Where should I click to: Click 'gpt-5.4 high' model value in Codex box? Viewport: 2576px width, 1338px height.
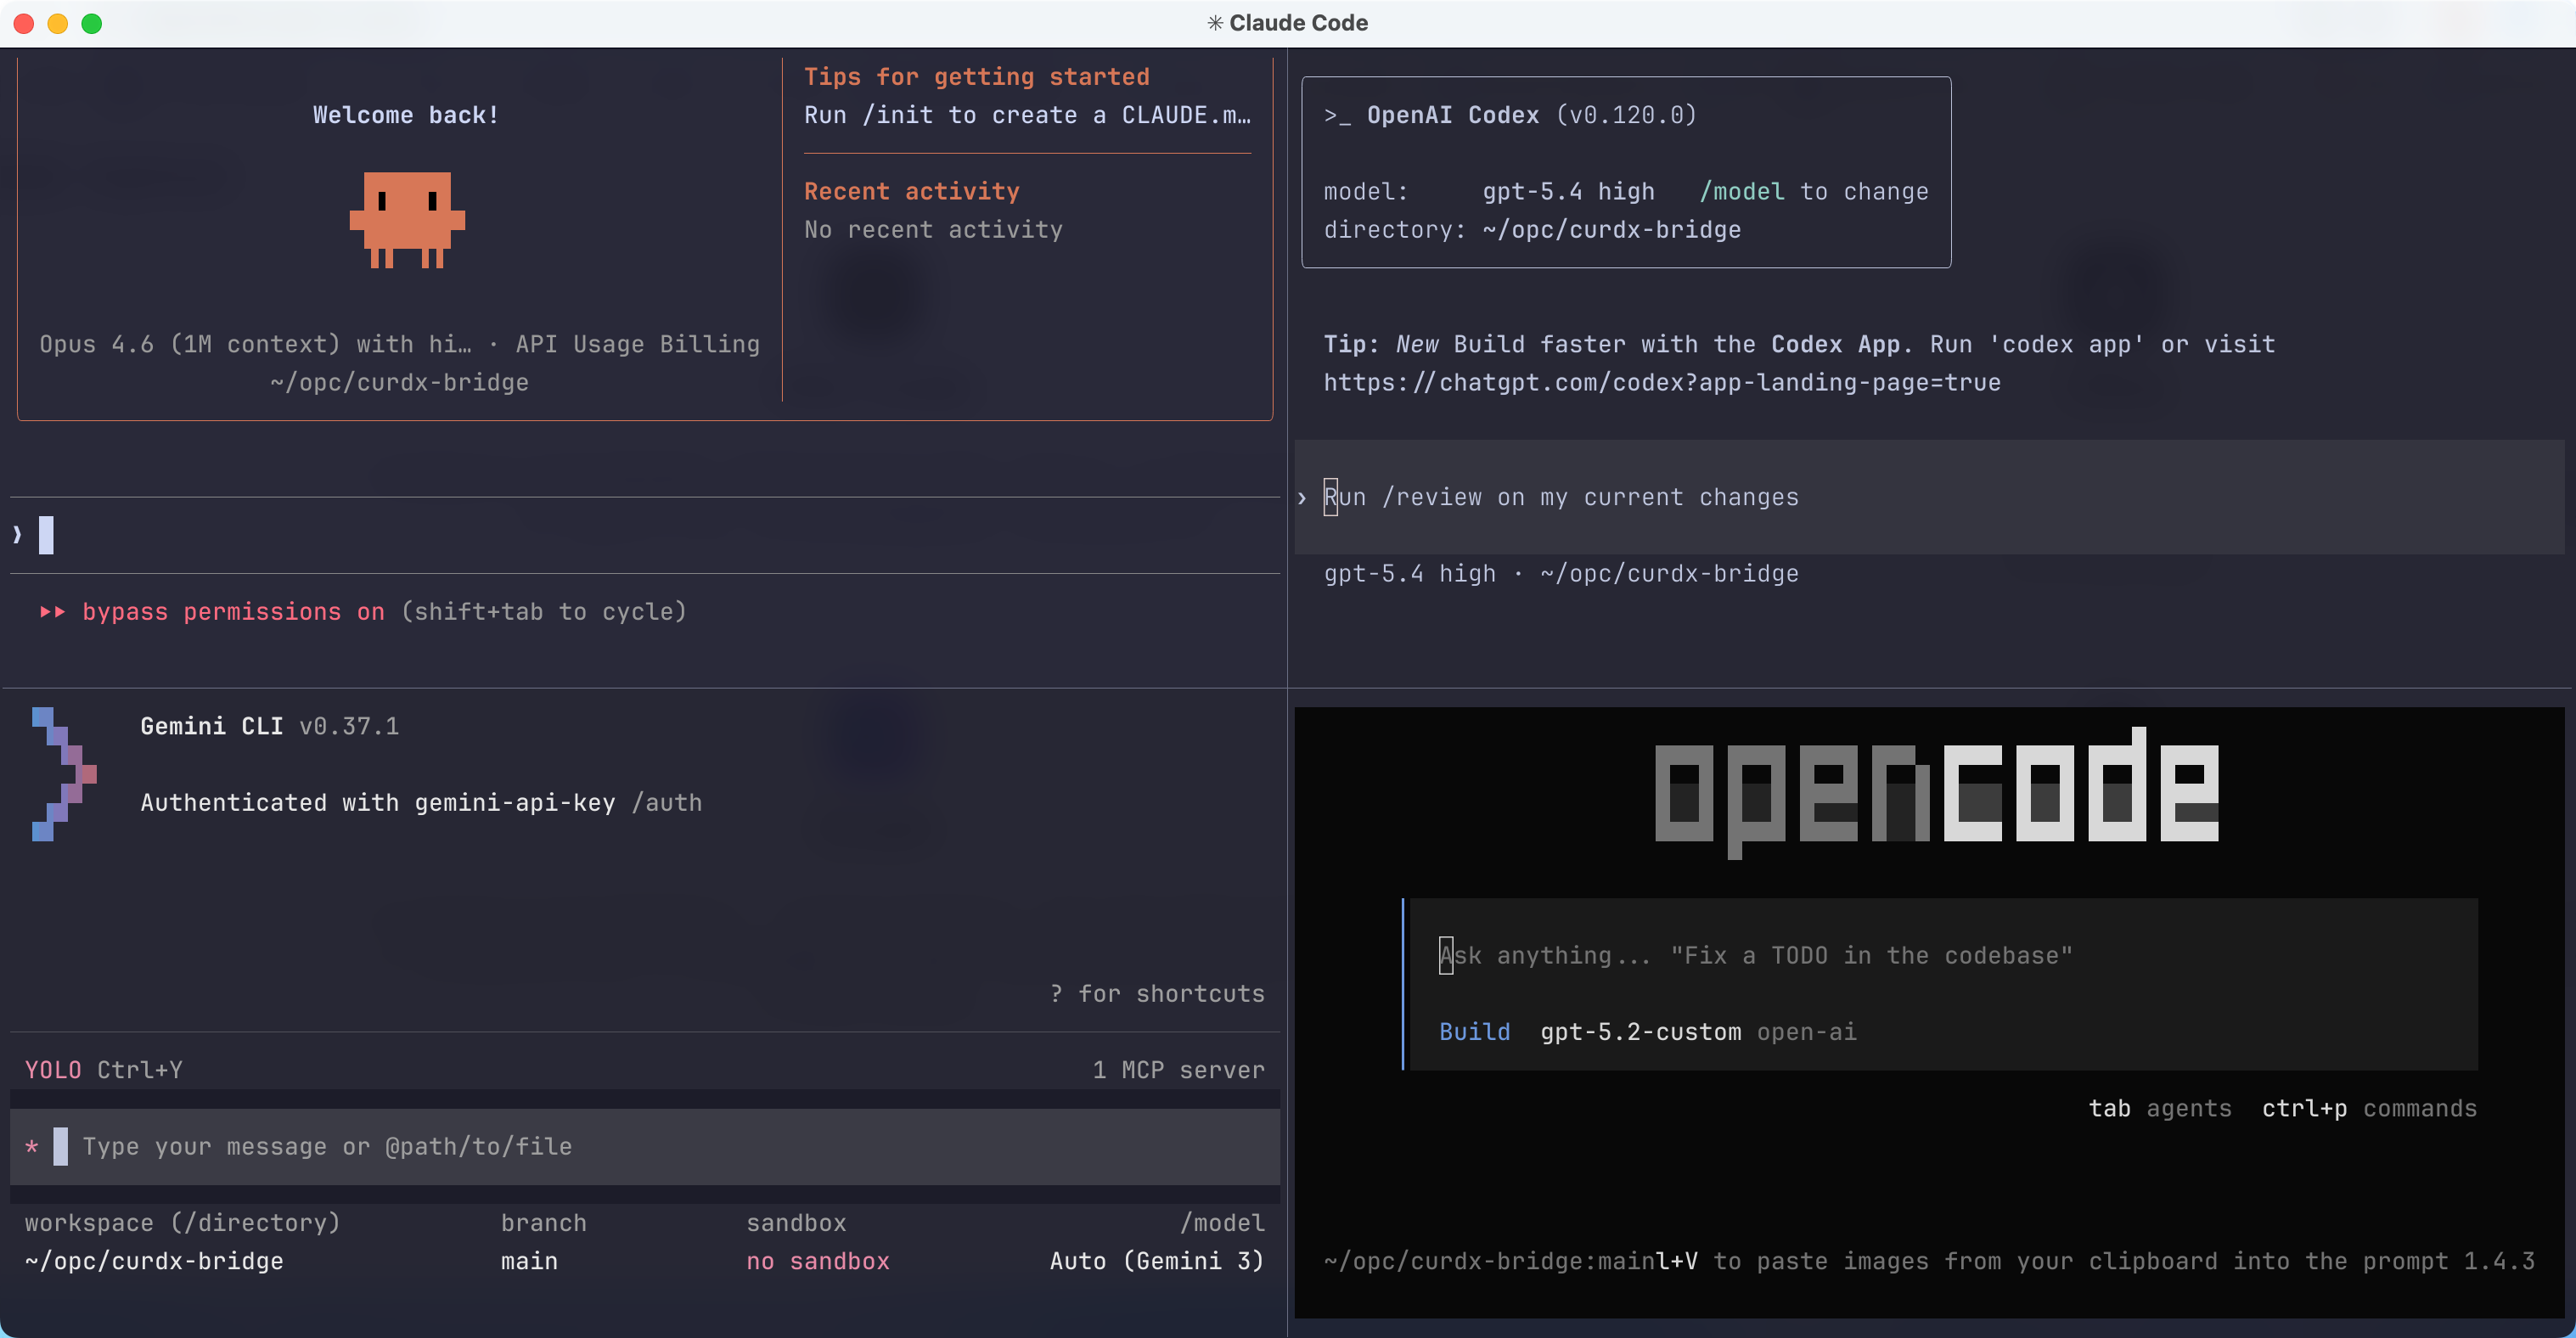[1568, 192]
